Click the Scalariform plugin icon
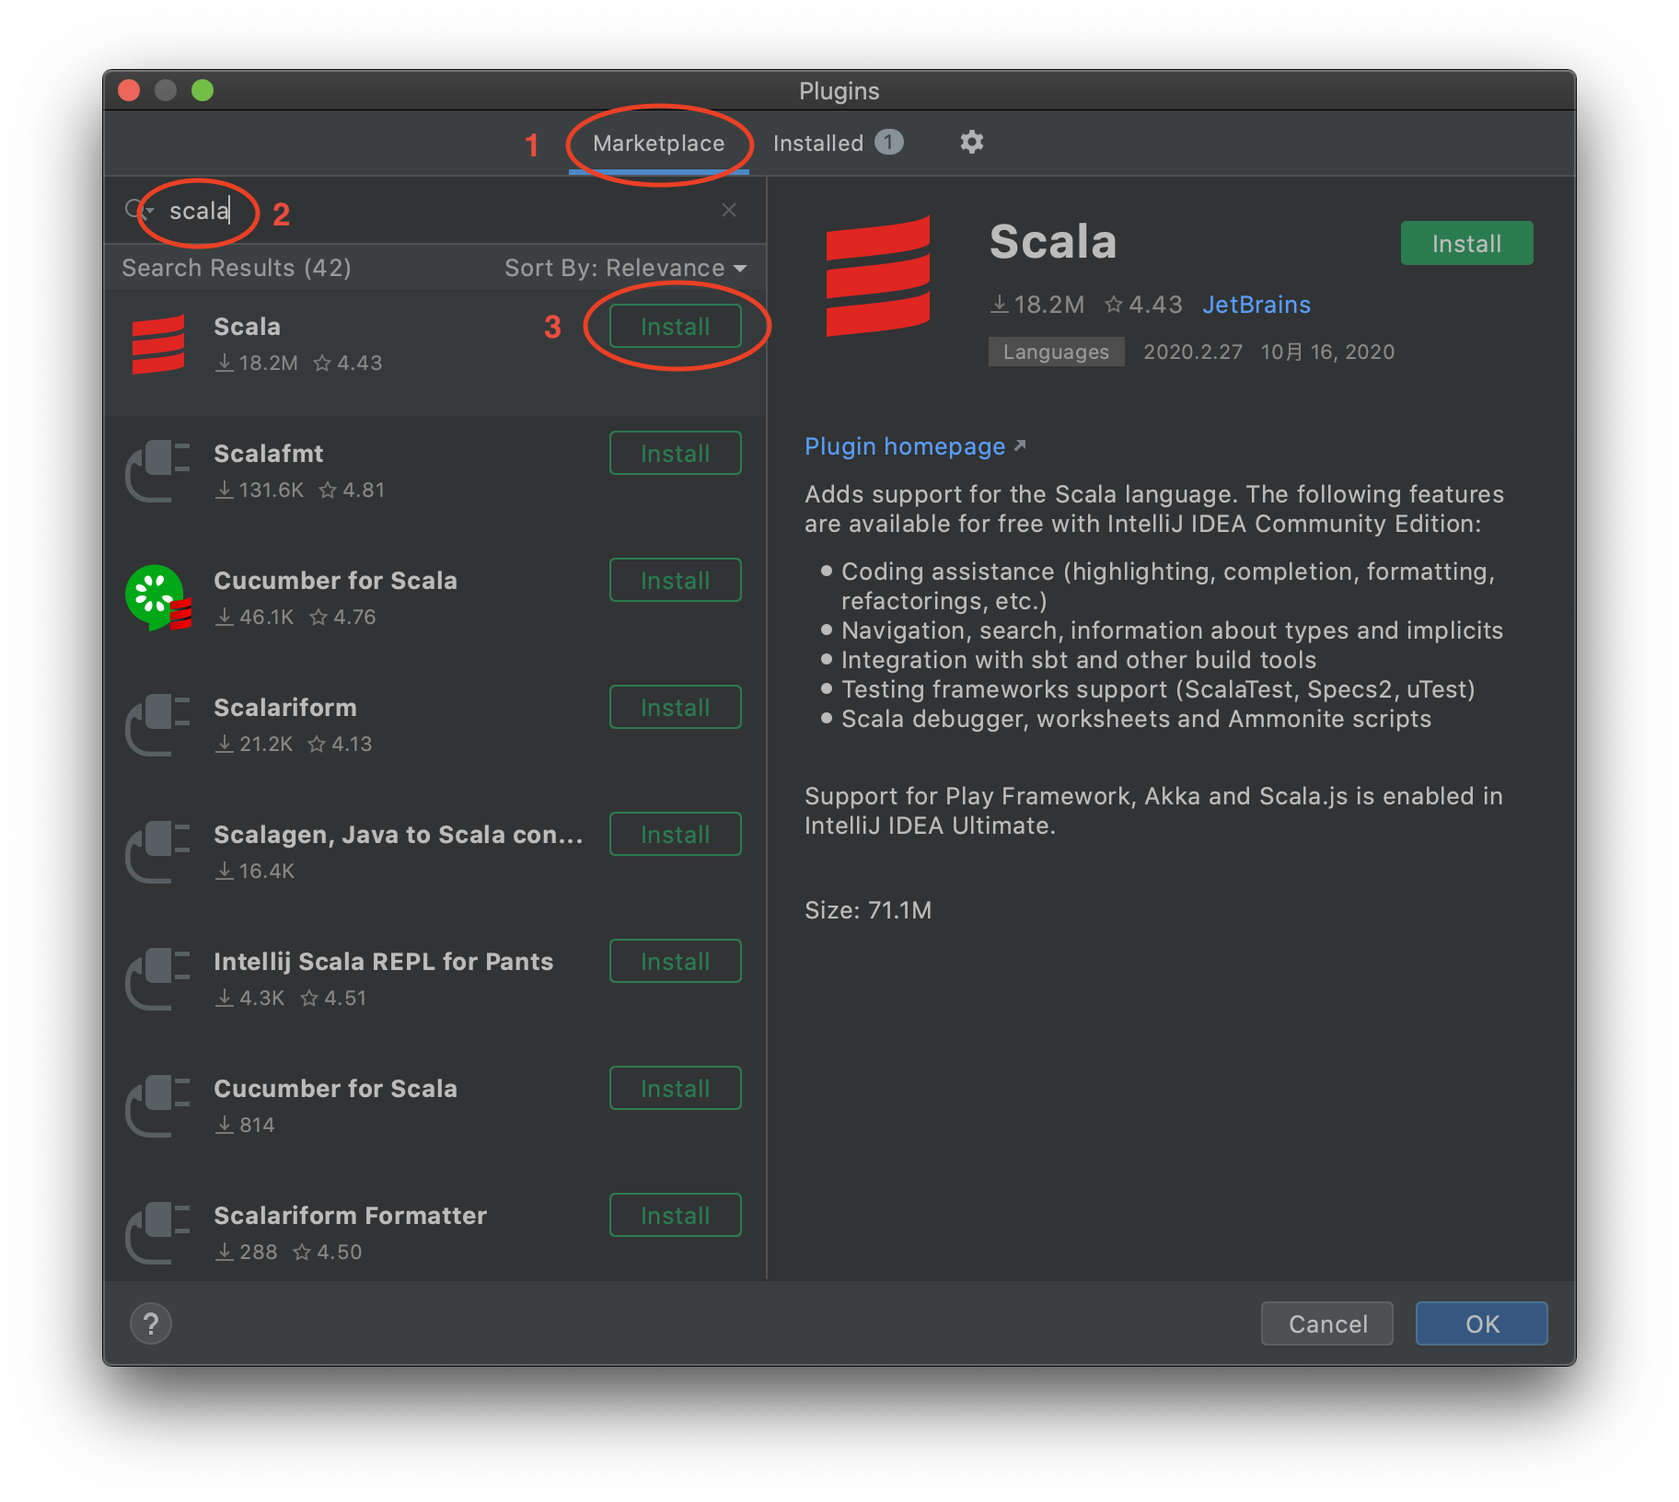1679x1502 pixels. click(158, 725)
